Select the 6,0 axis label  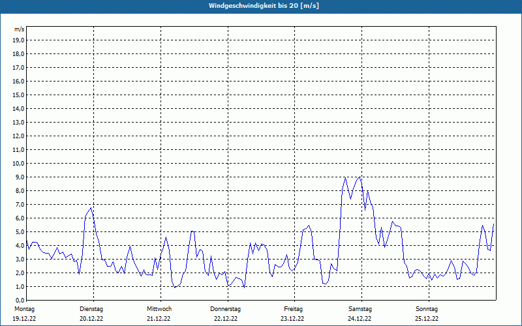[x=20, y=218]
